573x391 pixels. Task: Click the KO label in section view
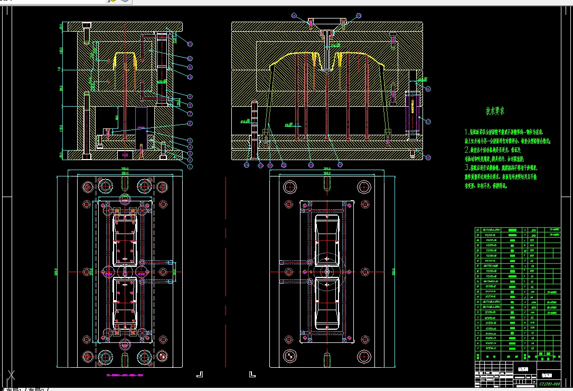point(125,155)
